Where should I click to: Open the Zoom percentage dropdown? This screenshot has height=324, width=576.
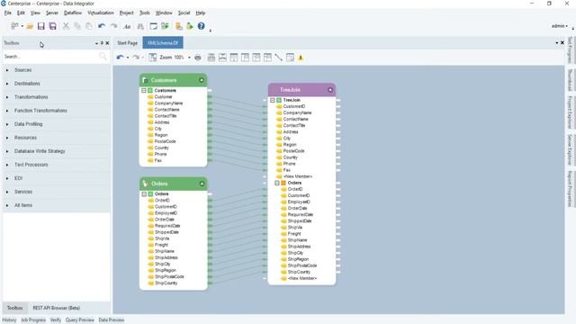point(189,58)
